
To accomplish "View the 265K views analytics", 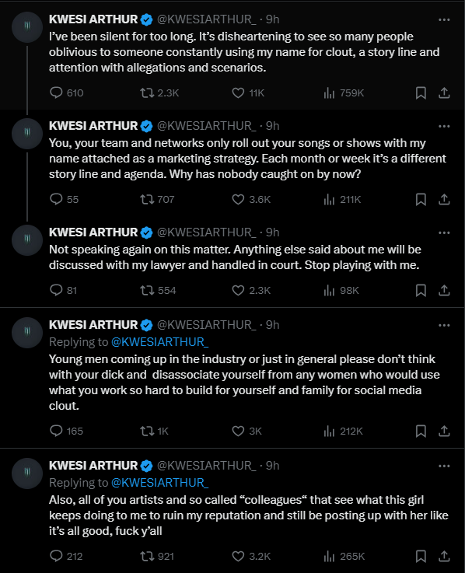I will pyautogui.click(x=344, y=556).
